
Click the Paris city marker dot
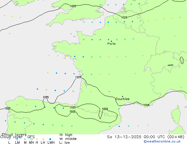click(111, 41)
